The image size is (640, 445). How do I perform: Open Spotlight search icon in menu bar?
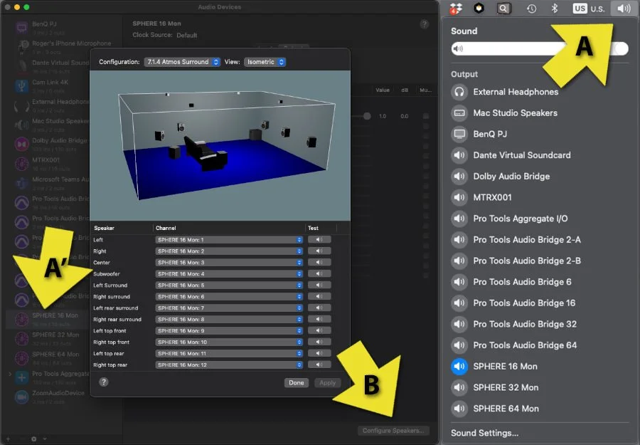[503, 9]
